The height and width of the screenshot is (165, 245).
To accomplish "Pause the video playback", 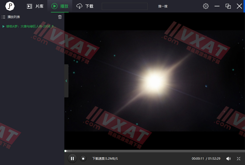I will 72,159.
